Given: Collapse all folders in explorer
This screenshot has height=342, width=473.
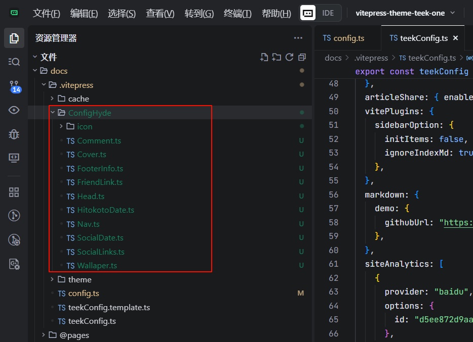Looking at the screenshot, I should (x=302, y=57).
